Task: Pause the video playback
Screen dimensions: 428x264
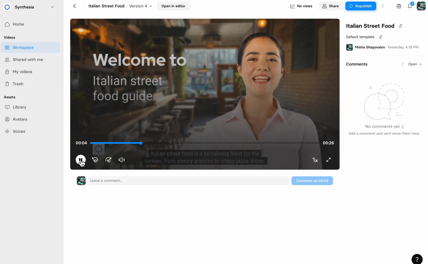Action: click(80, 160)
